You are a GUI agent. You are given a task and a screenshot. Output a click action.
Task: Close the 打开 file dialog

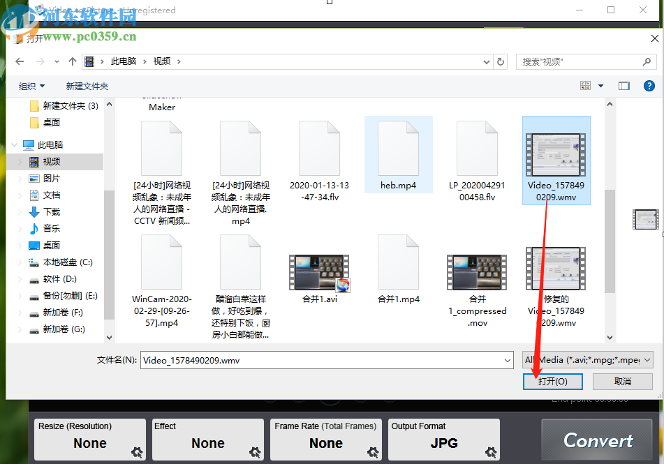click(654, 38)
